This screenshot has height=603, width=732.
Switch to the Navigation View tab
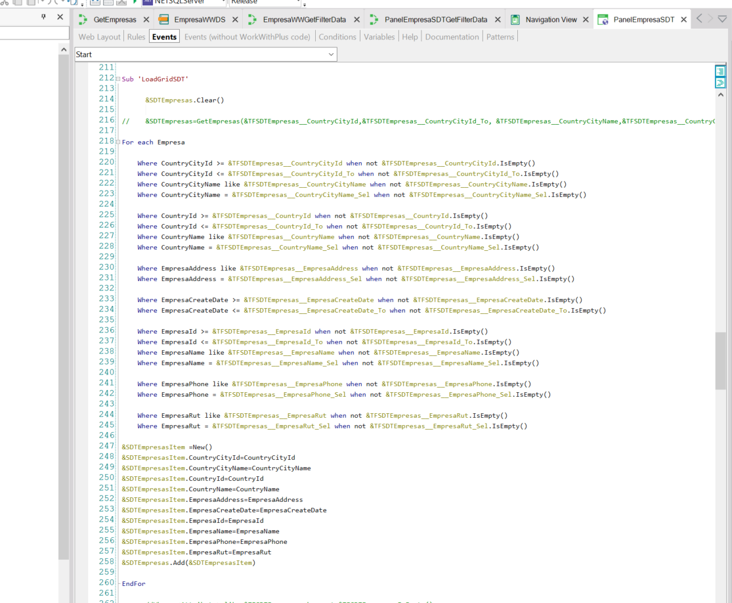click(551, 20)
